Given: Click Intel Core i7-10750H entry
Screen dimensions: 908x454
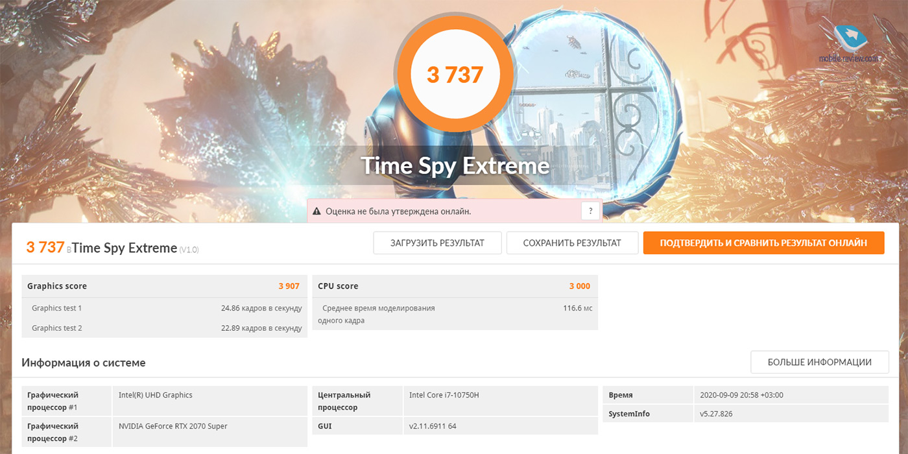Looking at the screenshot, I should [x=444, y=394].
